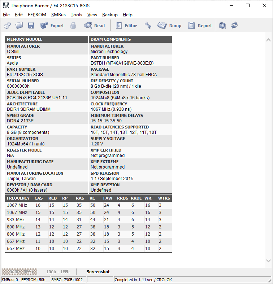This screenshot has height=284, width=273.
Task: Click the Taipei, Taiwan location value
Action: 21,179
